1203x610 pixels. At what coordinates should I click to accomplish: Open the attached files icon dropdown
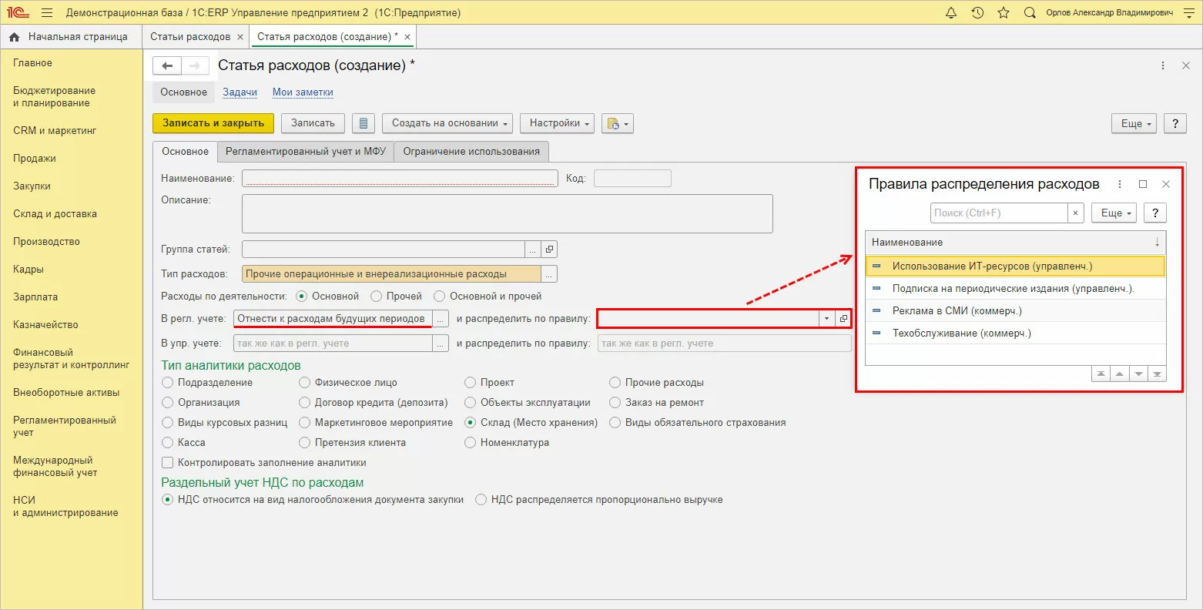coord(618,123)
